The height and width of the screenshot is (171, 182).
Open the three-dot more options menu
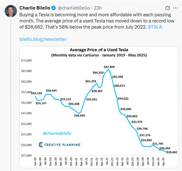click(176, 8)
